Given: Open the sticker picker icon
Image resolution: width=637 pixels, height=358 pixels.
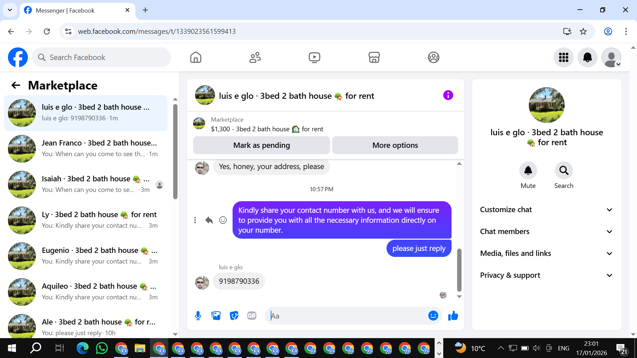Looking at the screenshot, I should [x=234, y=316].
